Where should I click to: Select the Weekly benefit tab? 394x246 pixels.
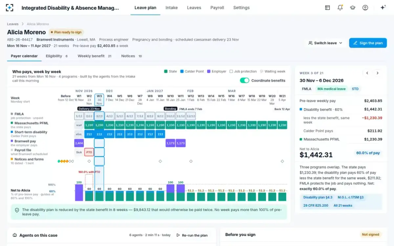(95, 56)
